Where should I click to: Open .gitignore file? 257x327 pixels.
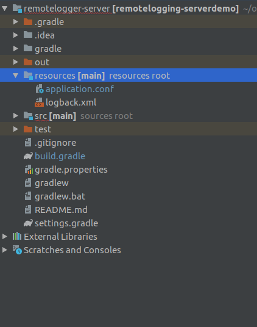tap(55, 143)
